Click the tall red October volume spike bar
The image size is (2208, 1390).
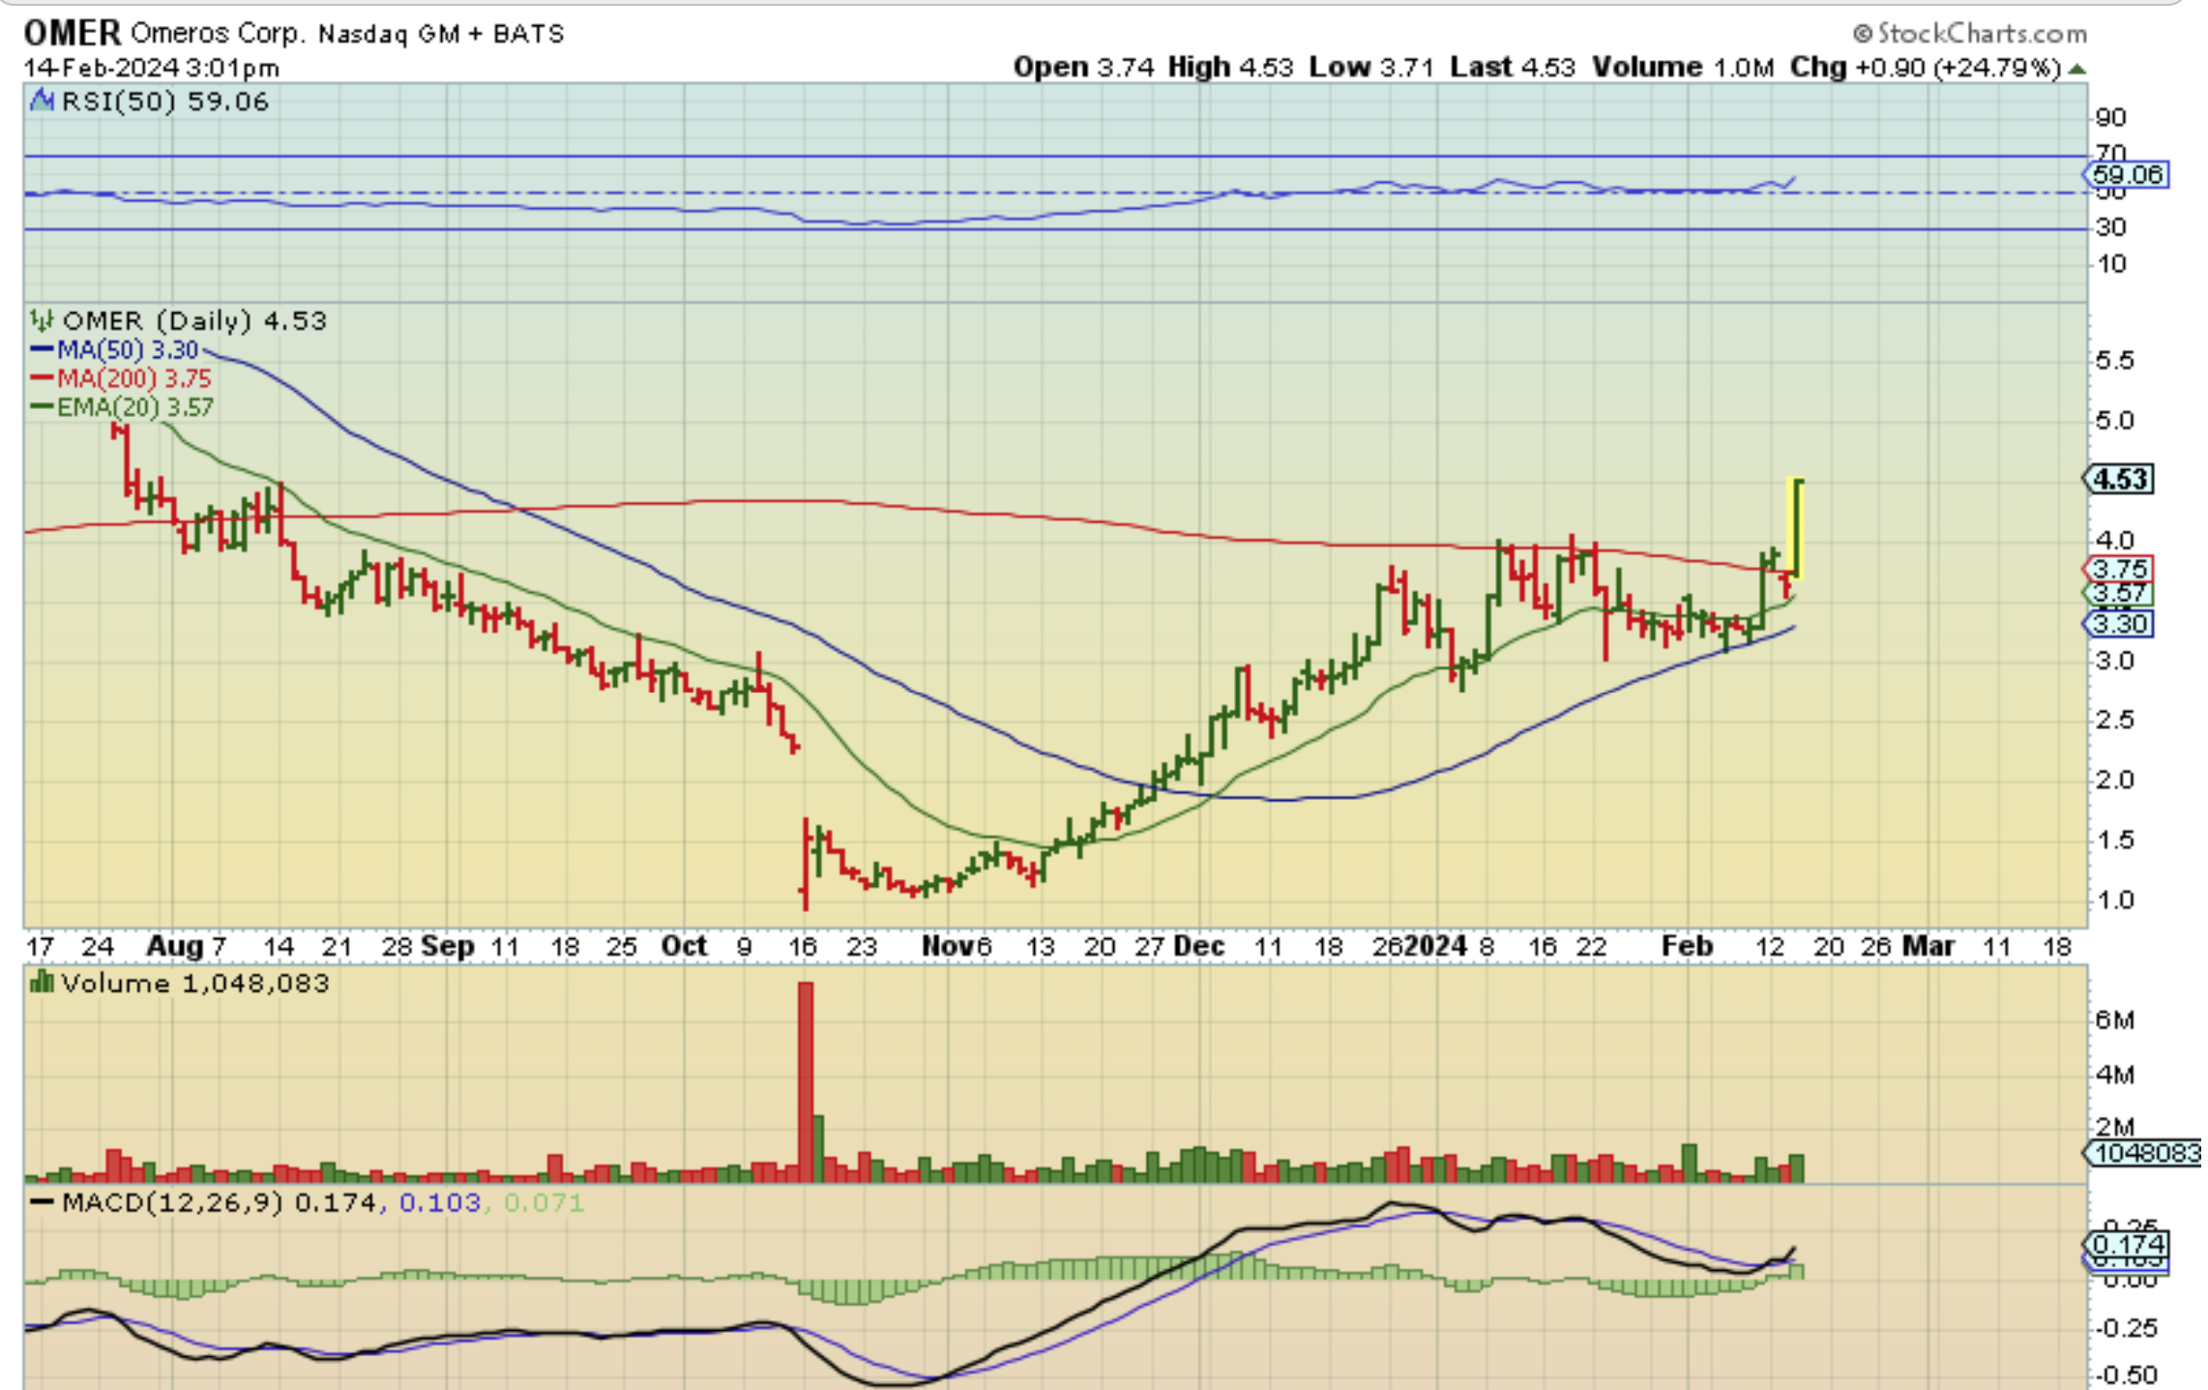click(x=806, y=1079)
